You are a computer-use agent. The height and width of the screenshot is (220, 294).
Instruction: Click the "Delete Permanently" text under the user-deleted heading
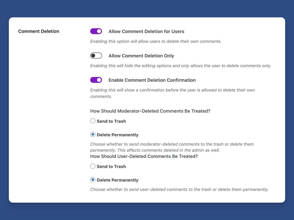pyautogui.click(x=117, y=180)
